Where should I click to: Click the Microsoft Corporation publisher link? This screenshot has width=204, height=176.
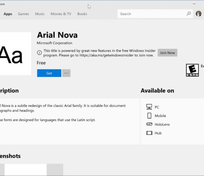click(x=54, y=43)
